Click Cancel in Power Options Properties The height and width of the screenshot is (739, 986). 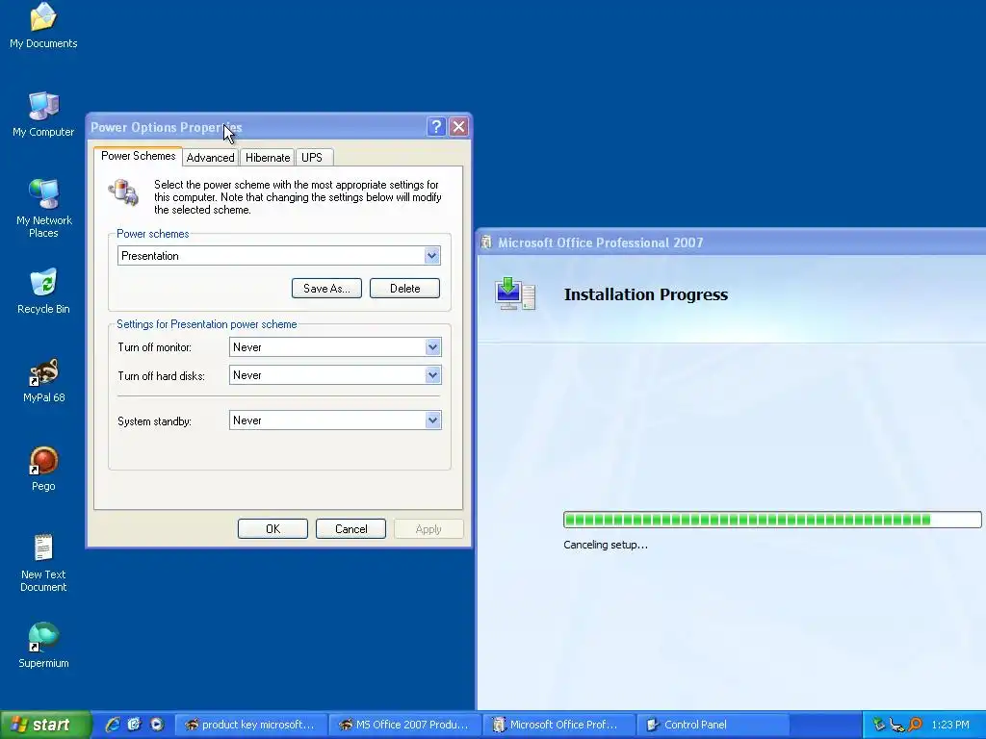[350, 529]
